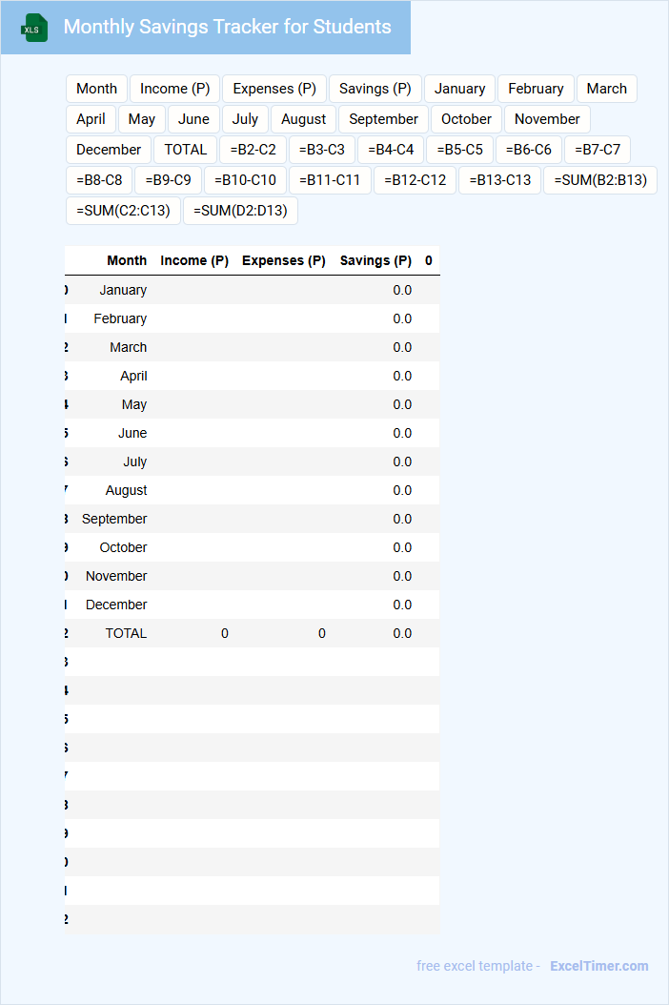Click the Expenses (P) table column header

point(283,260)
